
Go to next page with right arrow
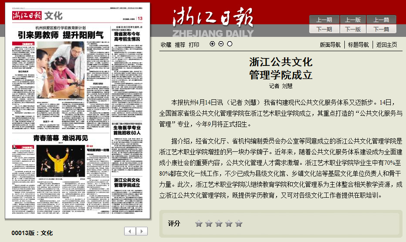[142, 231]
